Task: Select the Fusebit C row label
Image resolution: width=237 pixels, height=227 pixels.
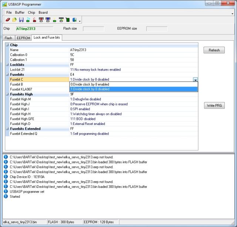Action: click(39, 79)
